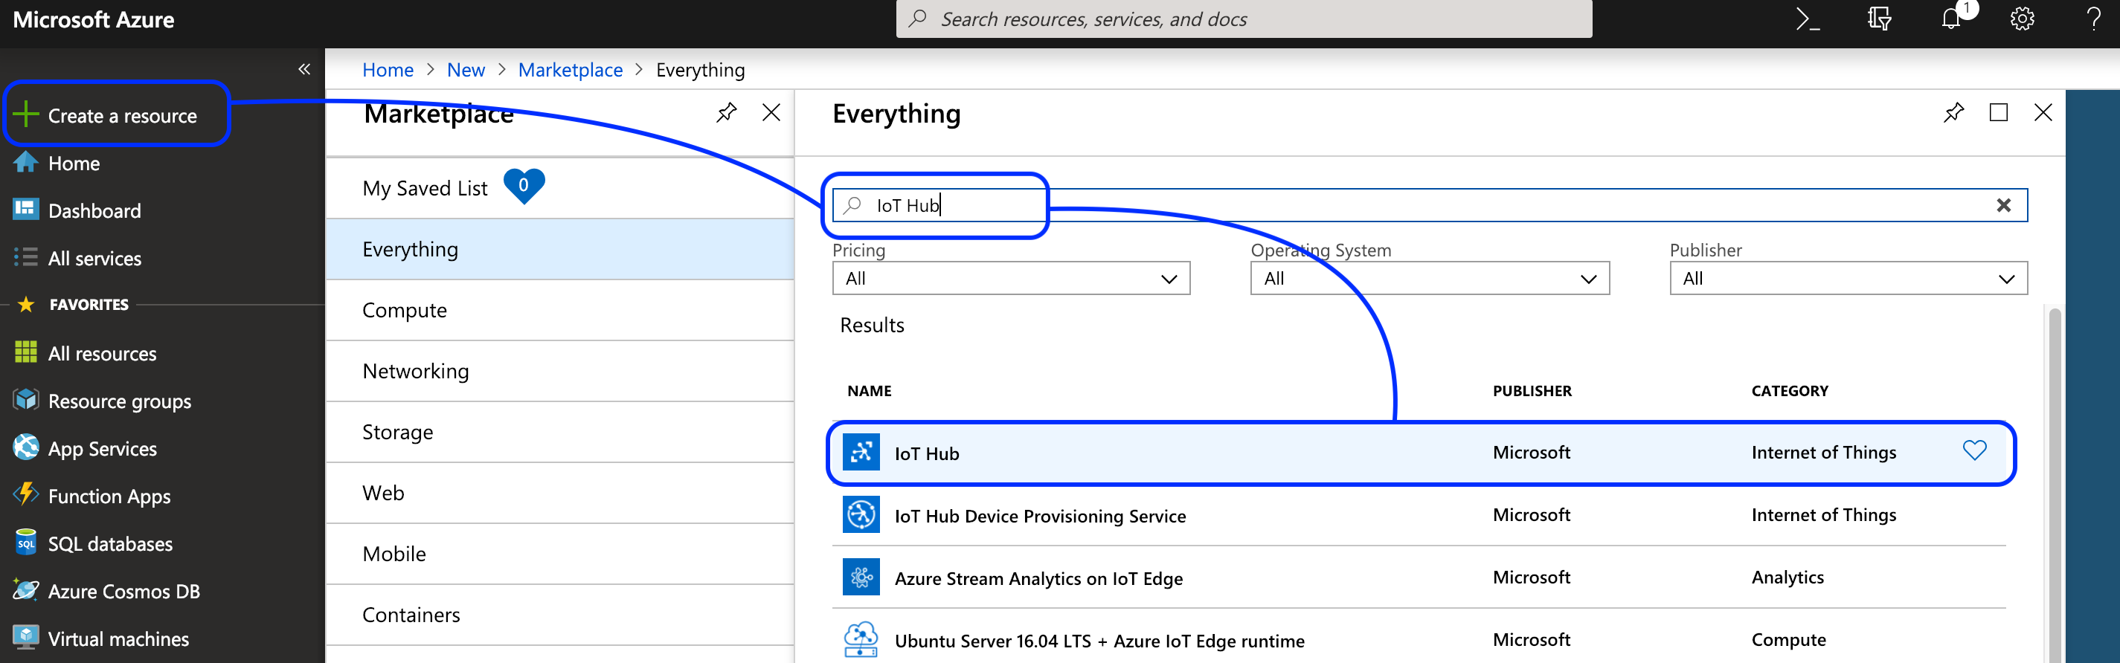Viewport: 2120px width, 663px height.
Task: Click the Analytics category cell
Action: [x=1787, y=577]
